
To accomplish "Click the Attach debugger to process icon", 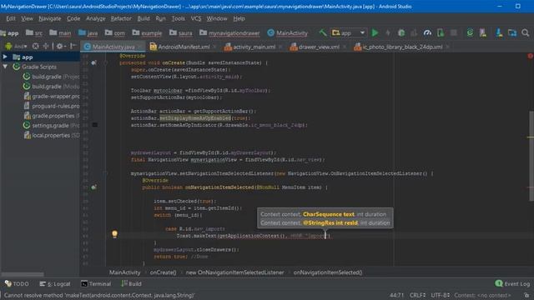I will click(441, 32).
